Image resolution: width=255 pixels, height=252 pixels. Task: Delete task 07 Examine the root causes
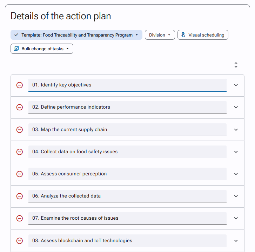pyautogui.click(x=20, y=218)
